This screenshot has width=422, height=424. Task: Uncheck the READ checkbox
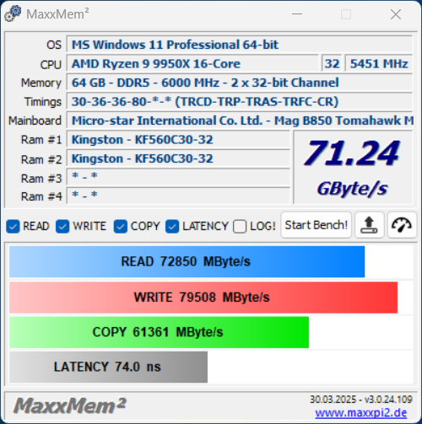13,227
